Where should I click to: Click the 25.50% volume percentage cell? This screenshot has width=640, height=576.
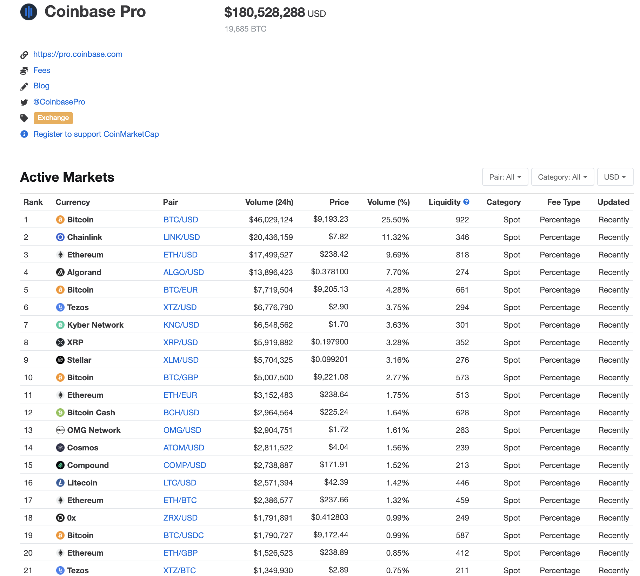pyautogui.click(x=395, y=220)
